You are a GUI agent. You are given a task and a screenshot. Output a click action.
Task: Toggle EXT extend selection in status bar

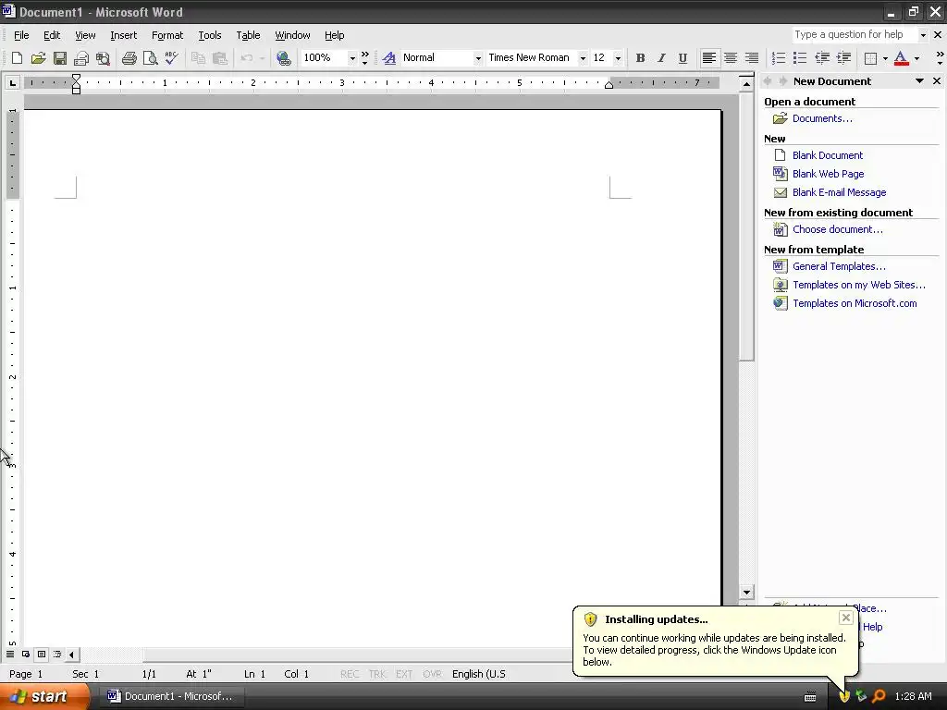point(404,674)
